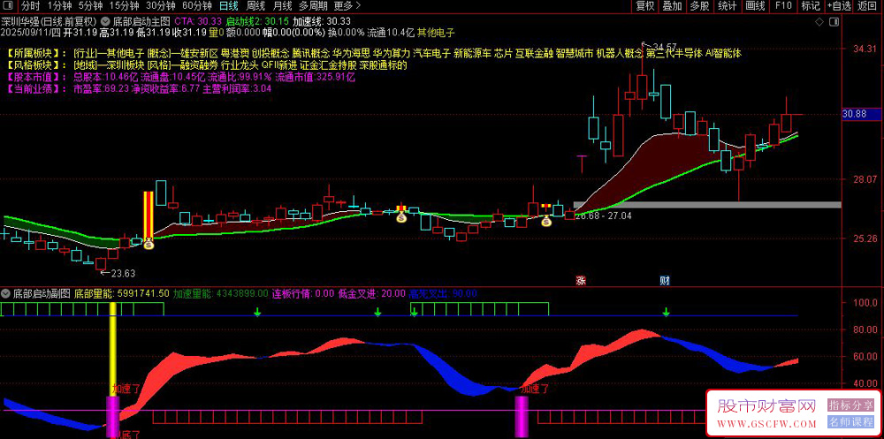The height and width of the screenshot is (439, 884).
Task: Click the 名师课程 link
Action: [850, 421]
